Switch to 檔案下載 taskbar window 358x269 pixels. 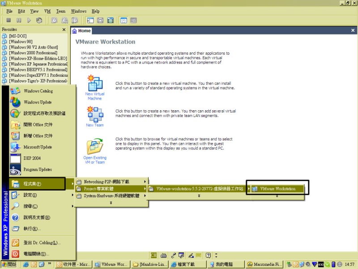[x=188, y=265]
